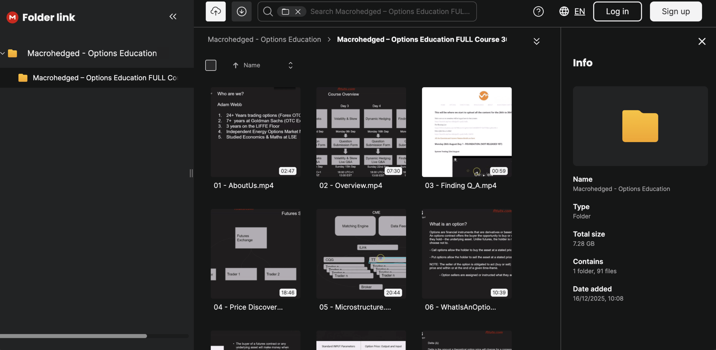Screen dimensions: 716x350
Task: Toggle sort direction arrow next to Name
Action: click(x=235, y=65)
